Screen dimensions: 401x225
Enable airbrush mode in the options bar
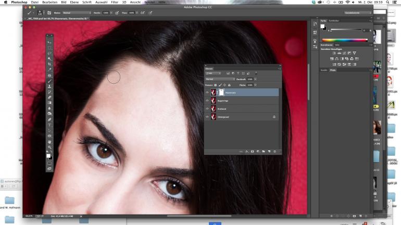point(143,13)
